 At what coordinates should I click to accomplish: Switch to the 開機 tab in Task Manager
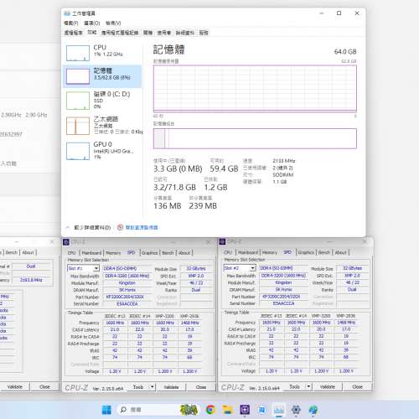(147, 33)
